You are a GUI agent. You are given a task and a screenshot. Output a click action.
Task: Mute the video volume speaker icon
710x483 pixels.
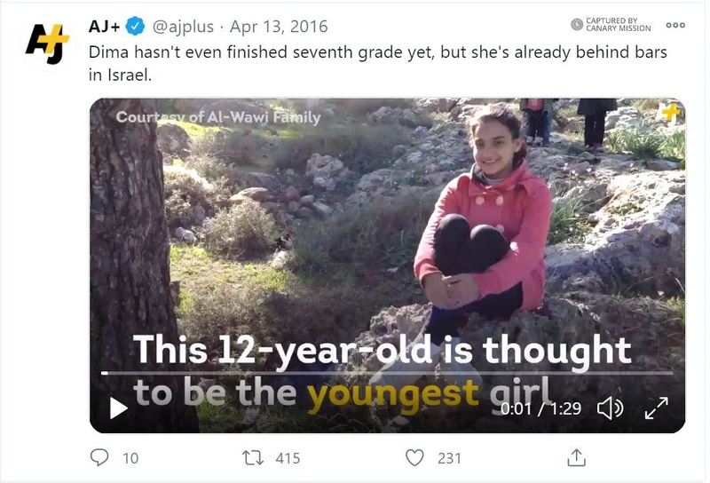pyautogui.click(x=611, y=408)
